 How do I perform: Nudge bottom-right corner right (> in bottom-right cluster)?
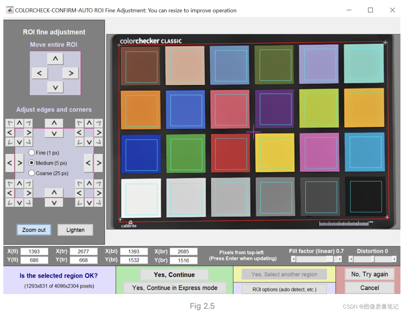coord(98,193)
